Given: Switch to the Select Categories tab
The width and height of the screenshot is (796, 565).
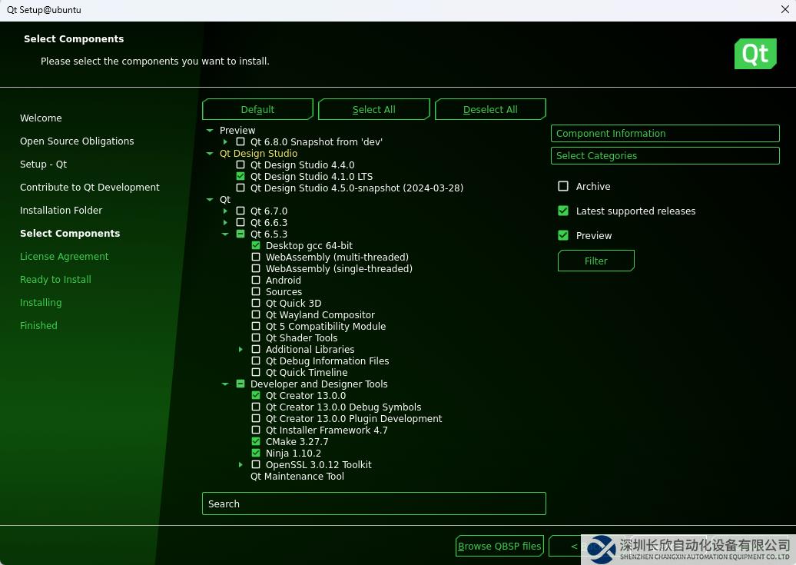Looking at the screenshot, I should pos(665,155).
